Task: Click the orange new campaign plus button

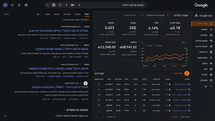Action: (x=187, y=73)
